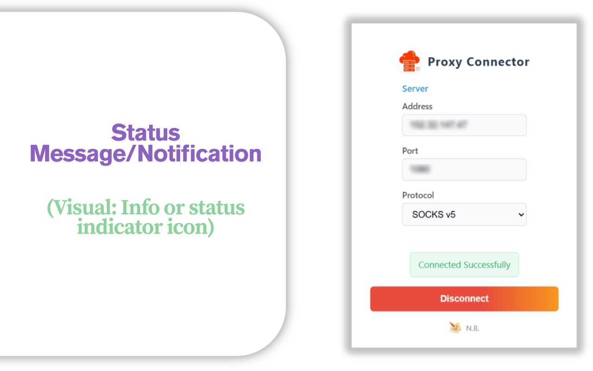The width and height of the screenshot is (593, 371).
Task: Click inside the Address input field
Action: (x=464, y=125)
